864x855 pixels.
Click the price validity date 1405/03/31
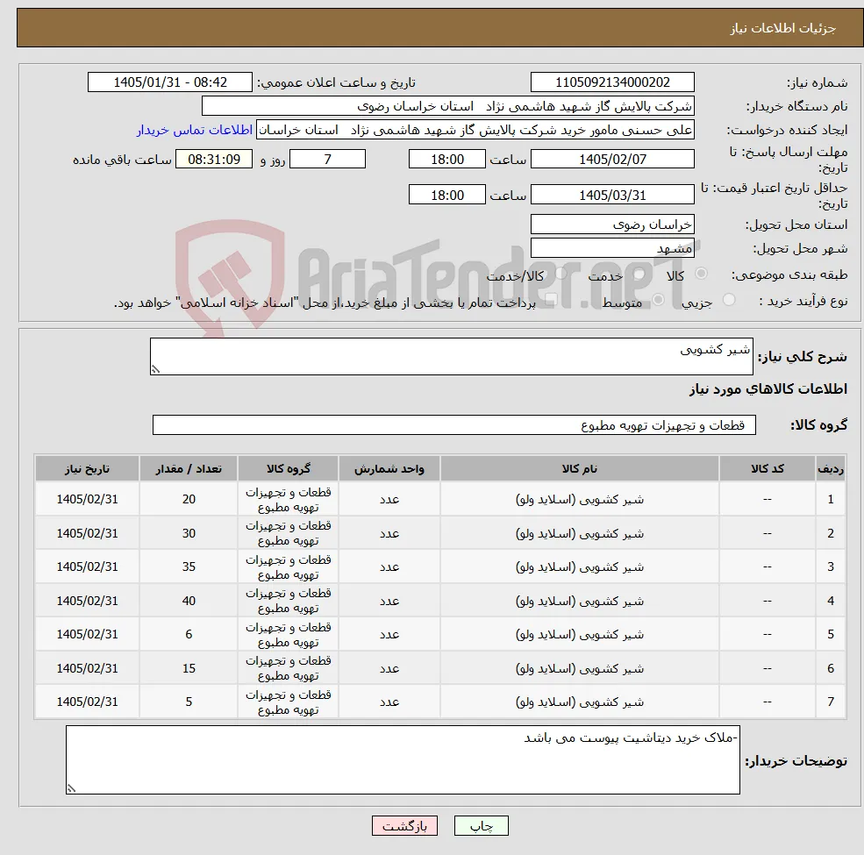click(x=612, y=195)
